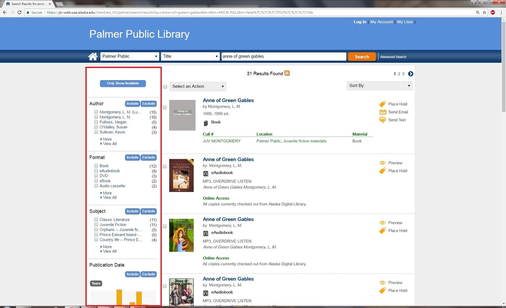Click Preview eye icon of first eAudiobook
The height and width of the screenshot is (308, 506).
[382, 163]
